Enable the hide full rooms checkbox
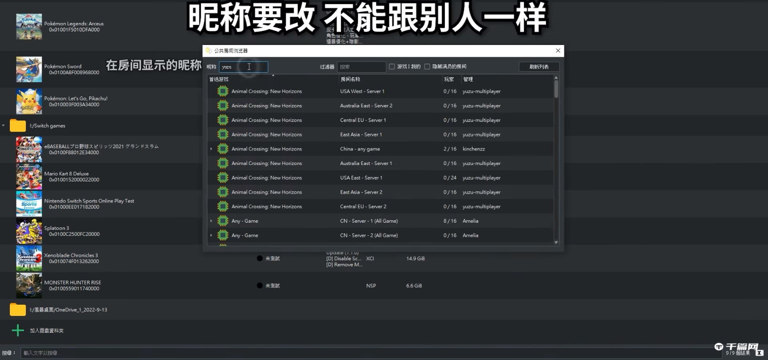Viewport: 768px width, 360px height. (427, 67)
